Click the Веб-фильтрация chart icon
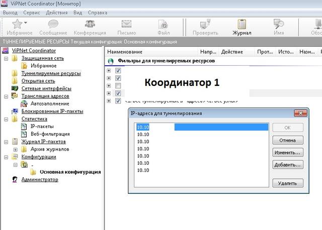322x230 pixels. [24, 134]
